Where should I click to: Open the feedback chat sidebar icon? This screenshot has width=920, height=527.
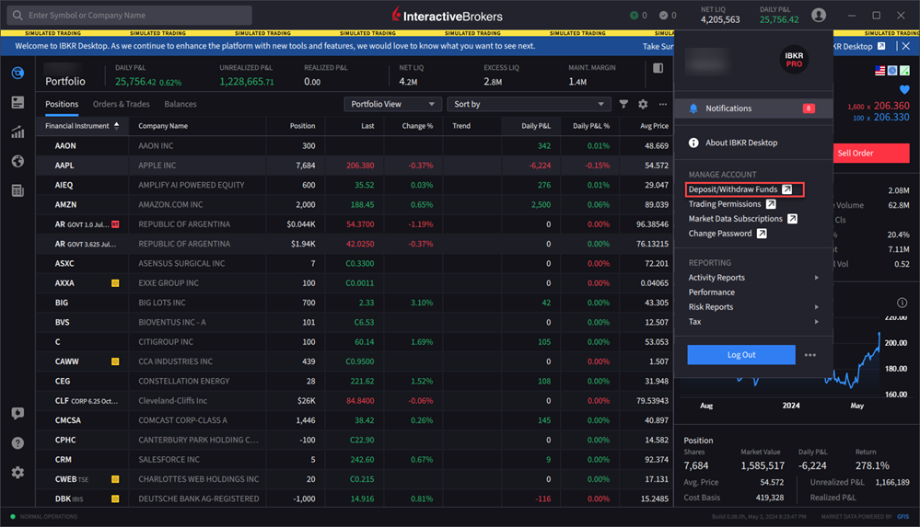(17, 413)
